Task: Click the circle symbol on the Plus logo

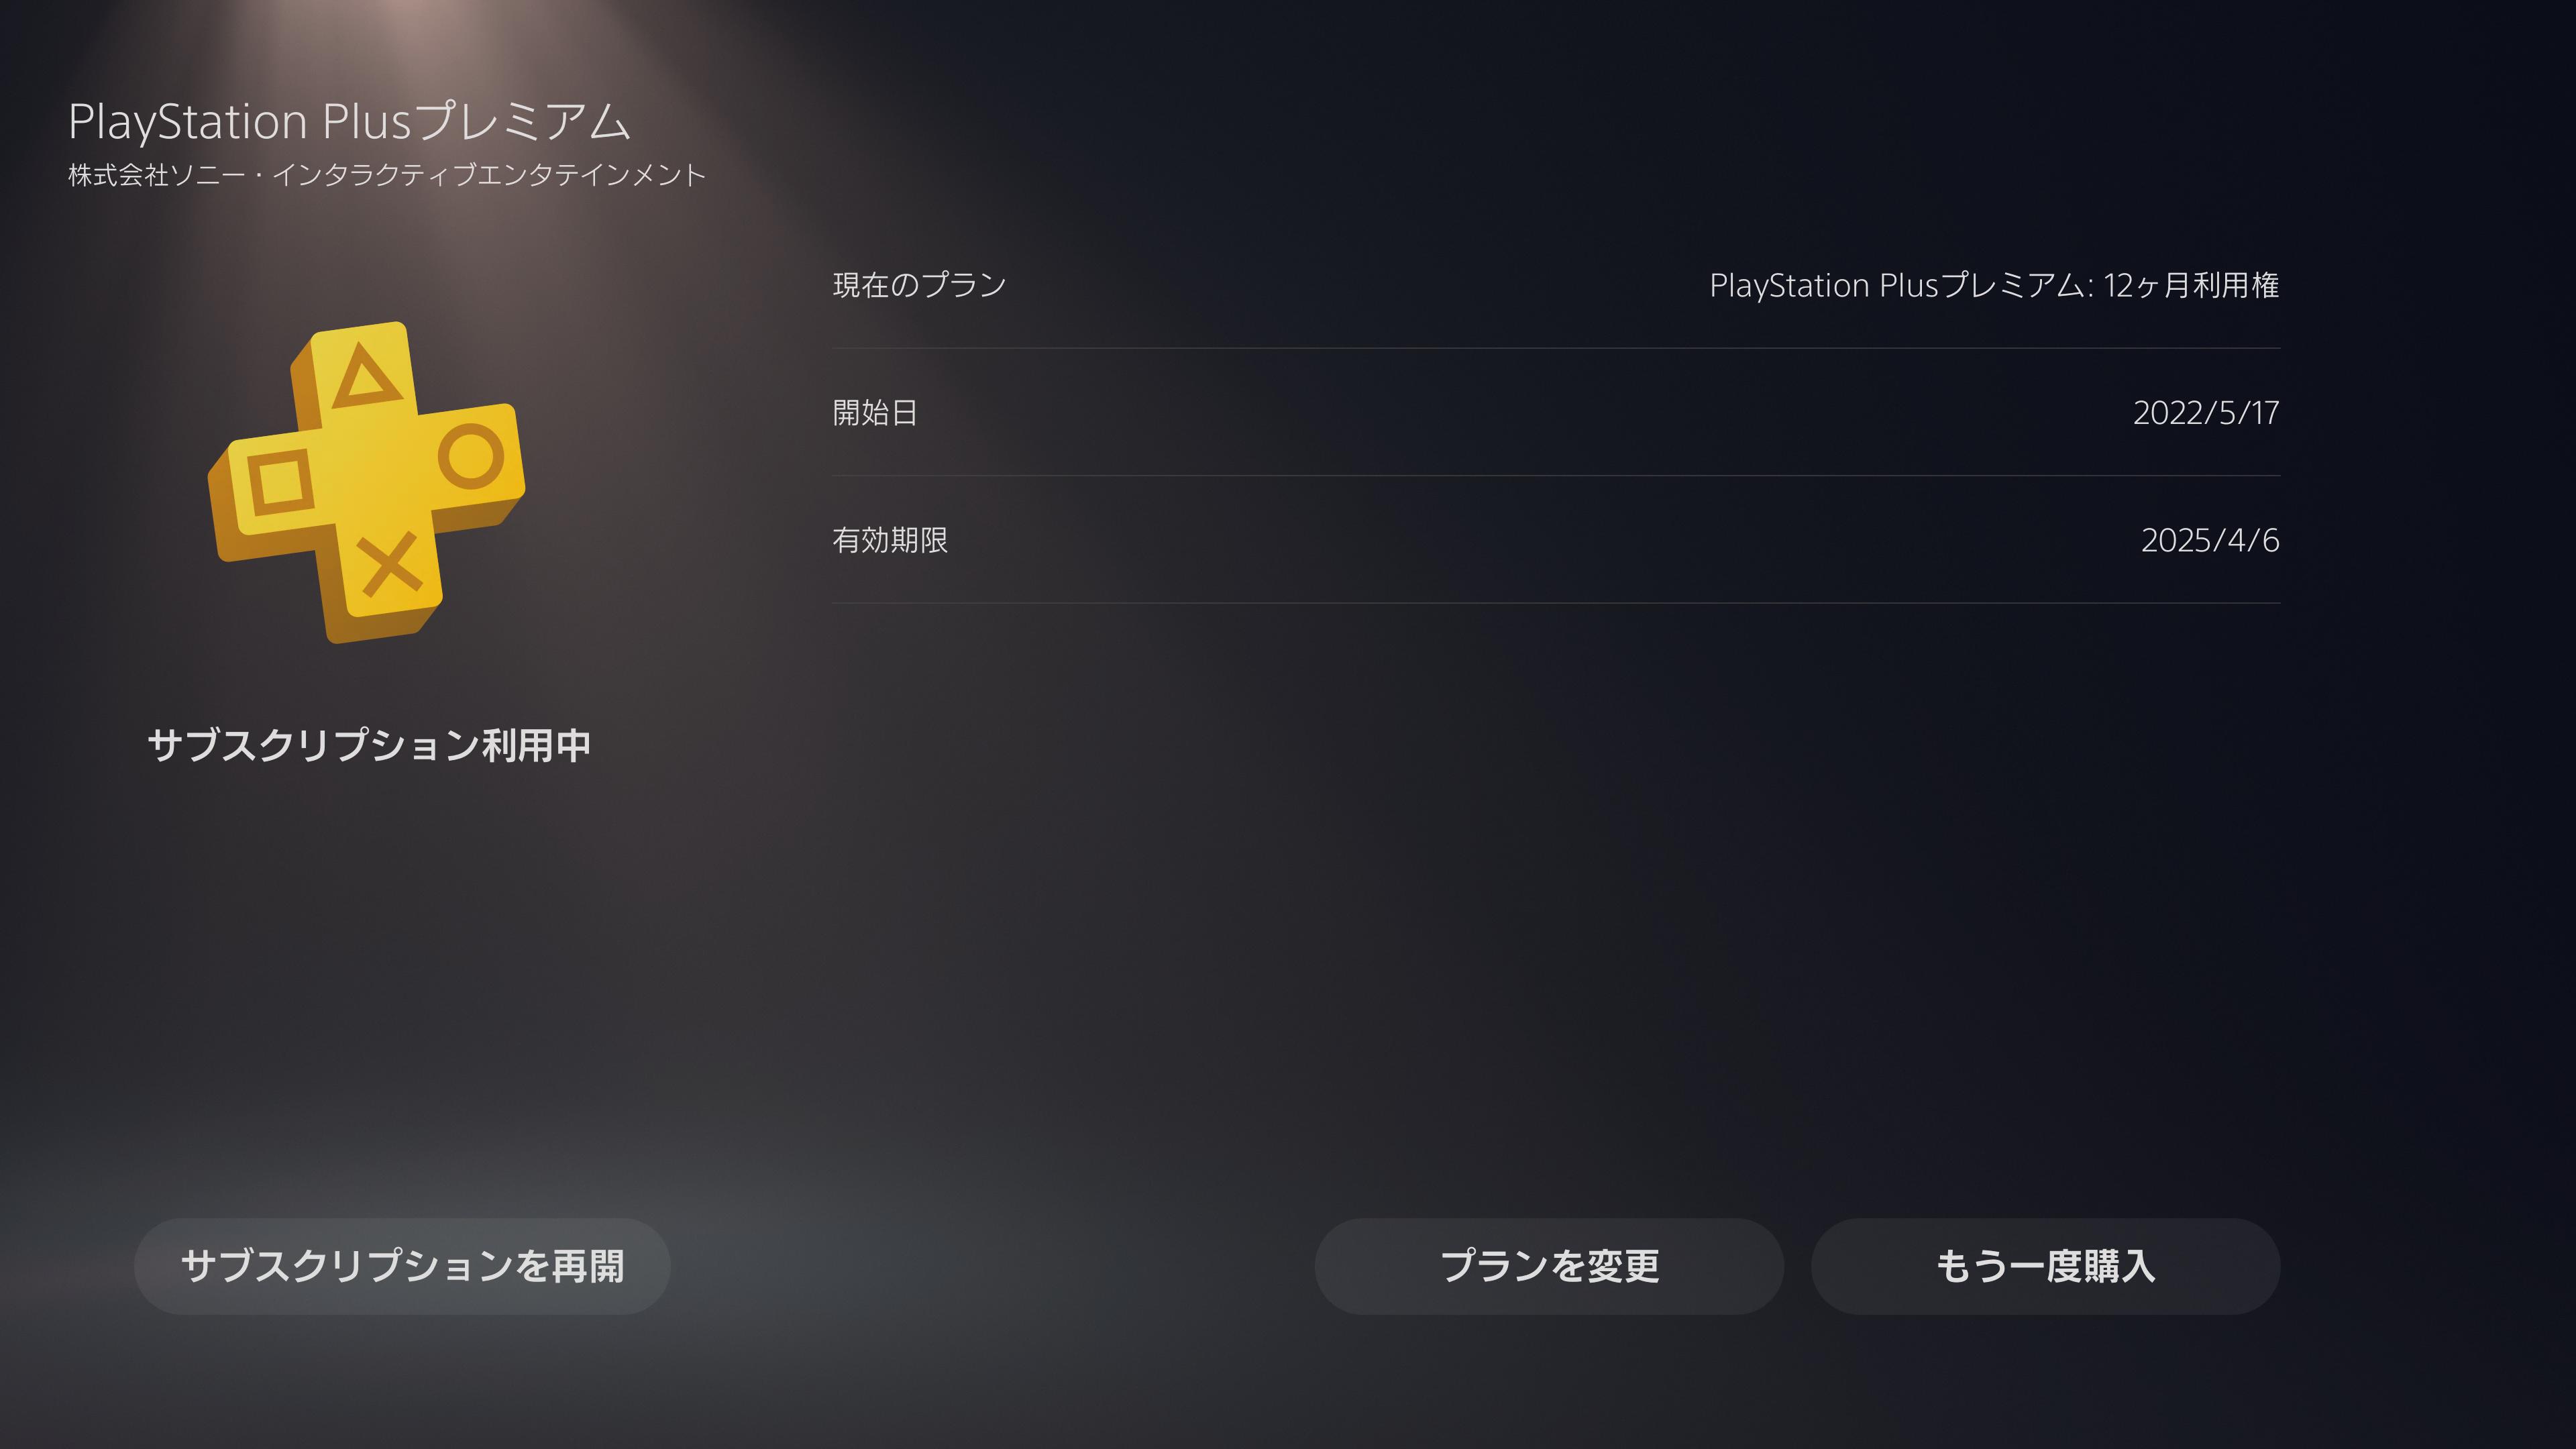Action: tap(470, 456)
